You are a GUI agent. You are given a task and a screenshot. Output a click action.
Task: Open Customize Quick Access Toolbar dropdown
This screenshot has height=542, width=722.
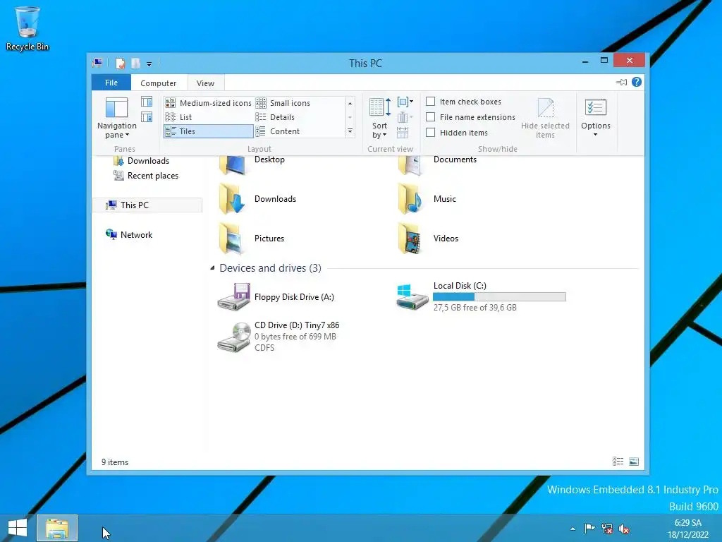[x=149, y=64]
